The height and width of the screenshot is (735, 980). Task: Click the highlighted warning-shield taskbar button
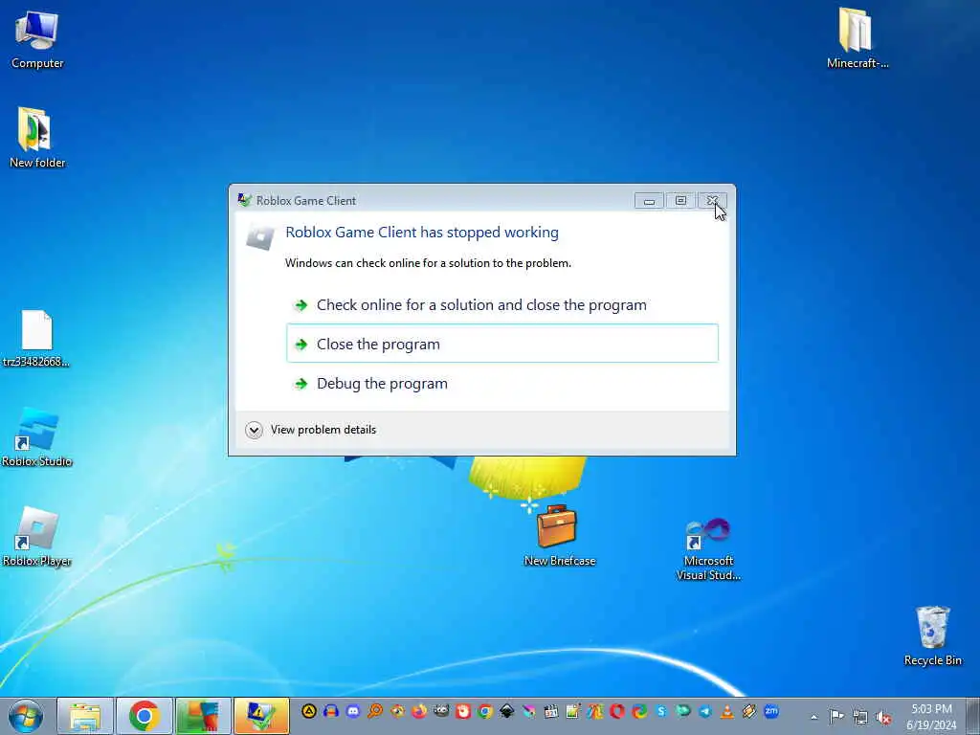261,716
